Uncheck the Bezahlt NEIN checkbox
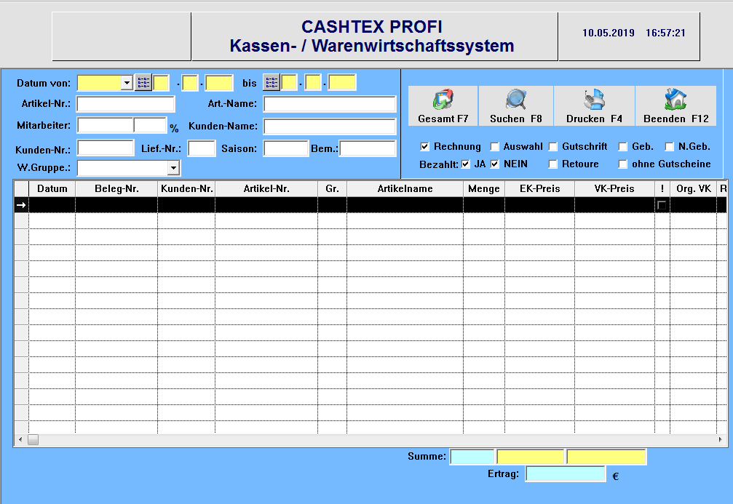733x504 pixels. click(x=495, y=164)
